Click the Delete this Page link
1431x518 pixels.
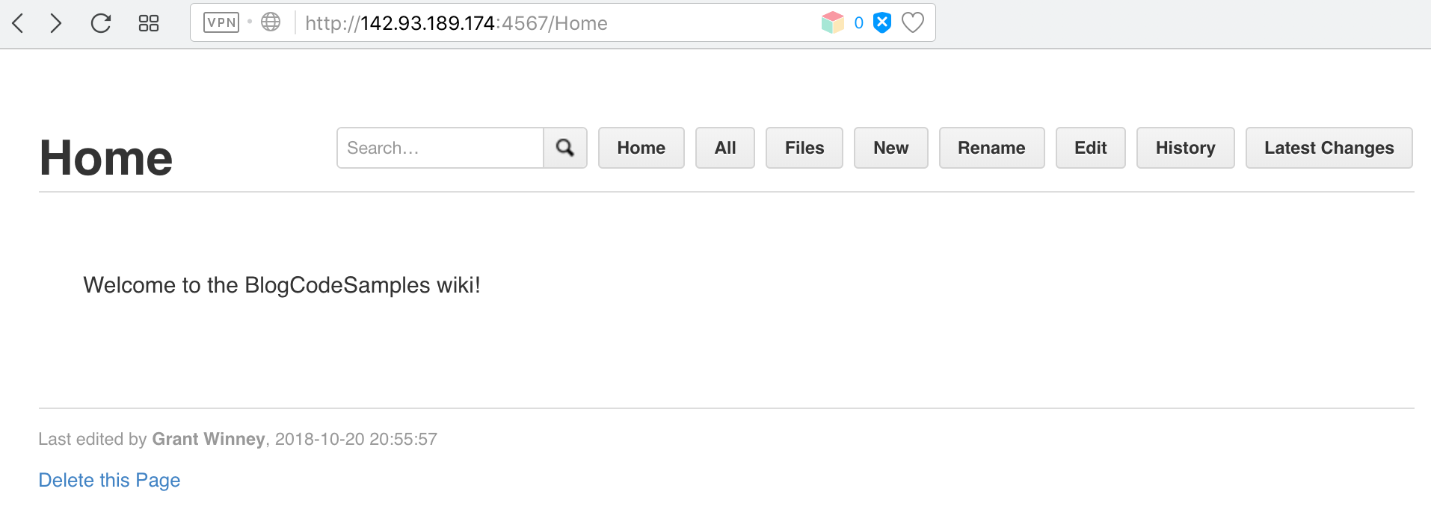tap(109, 480)
